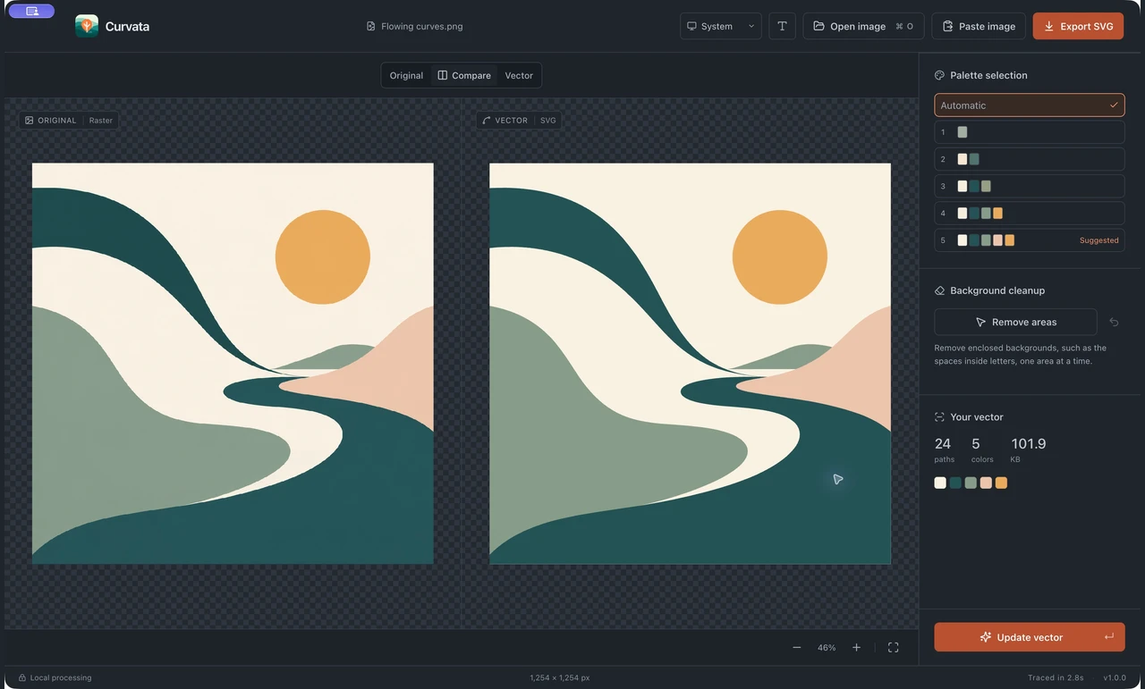Viewport: 1145px width, 689px height.
Task: Select the 5-color Suggested palette row
Action: point(1030,239)
